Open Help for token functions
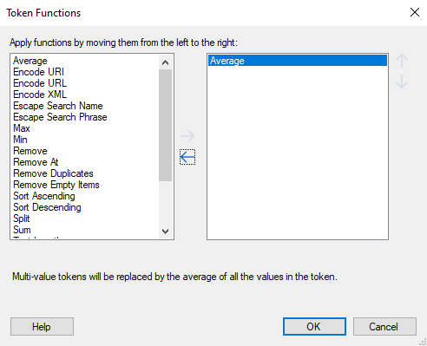Viewport: 427px width, 346px height. coord(42,327)
